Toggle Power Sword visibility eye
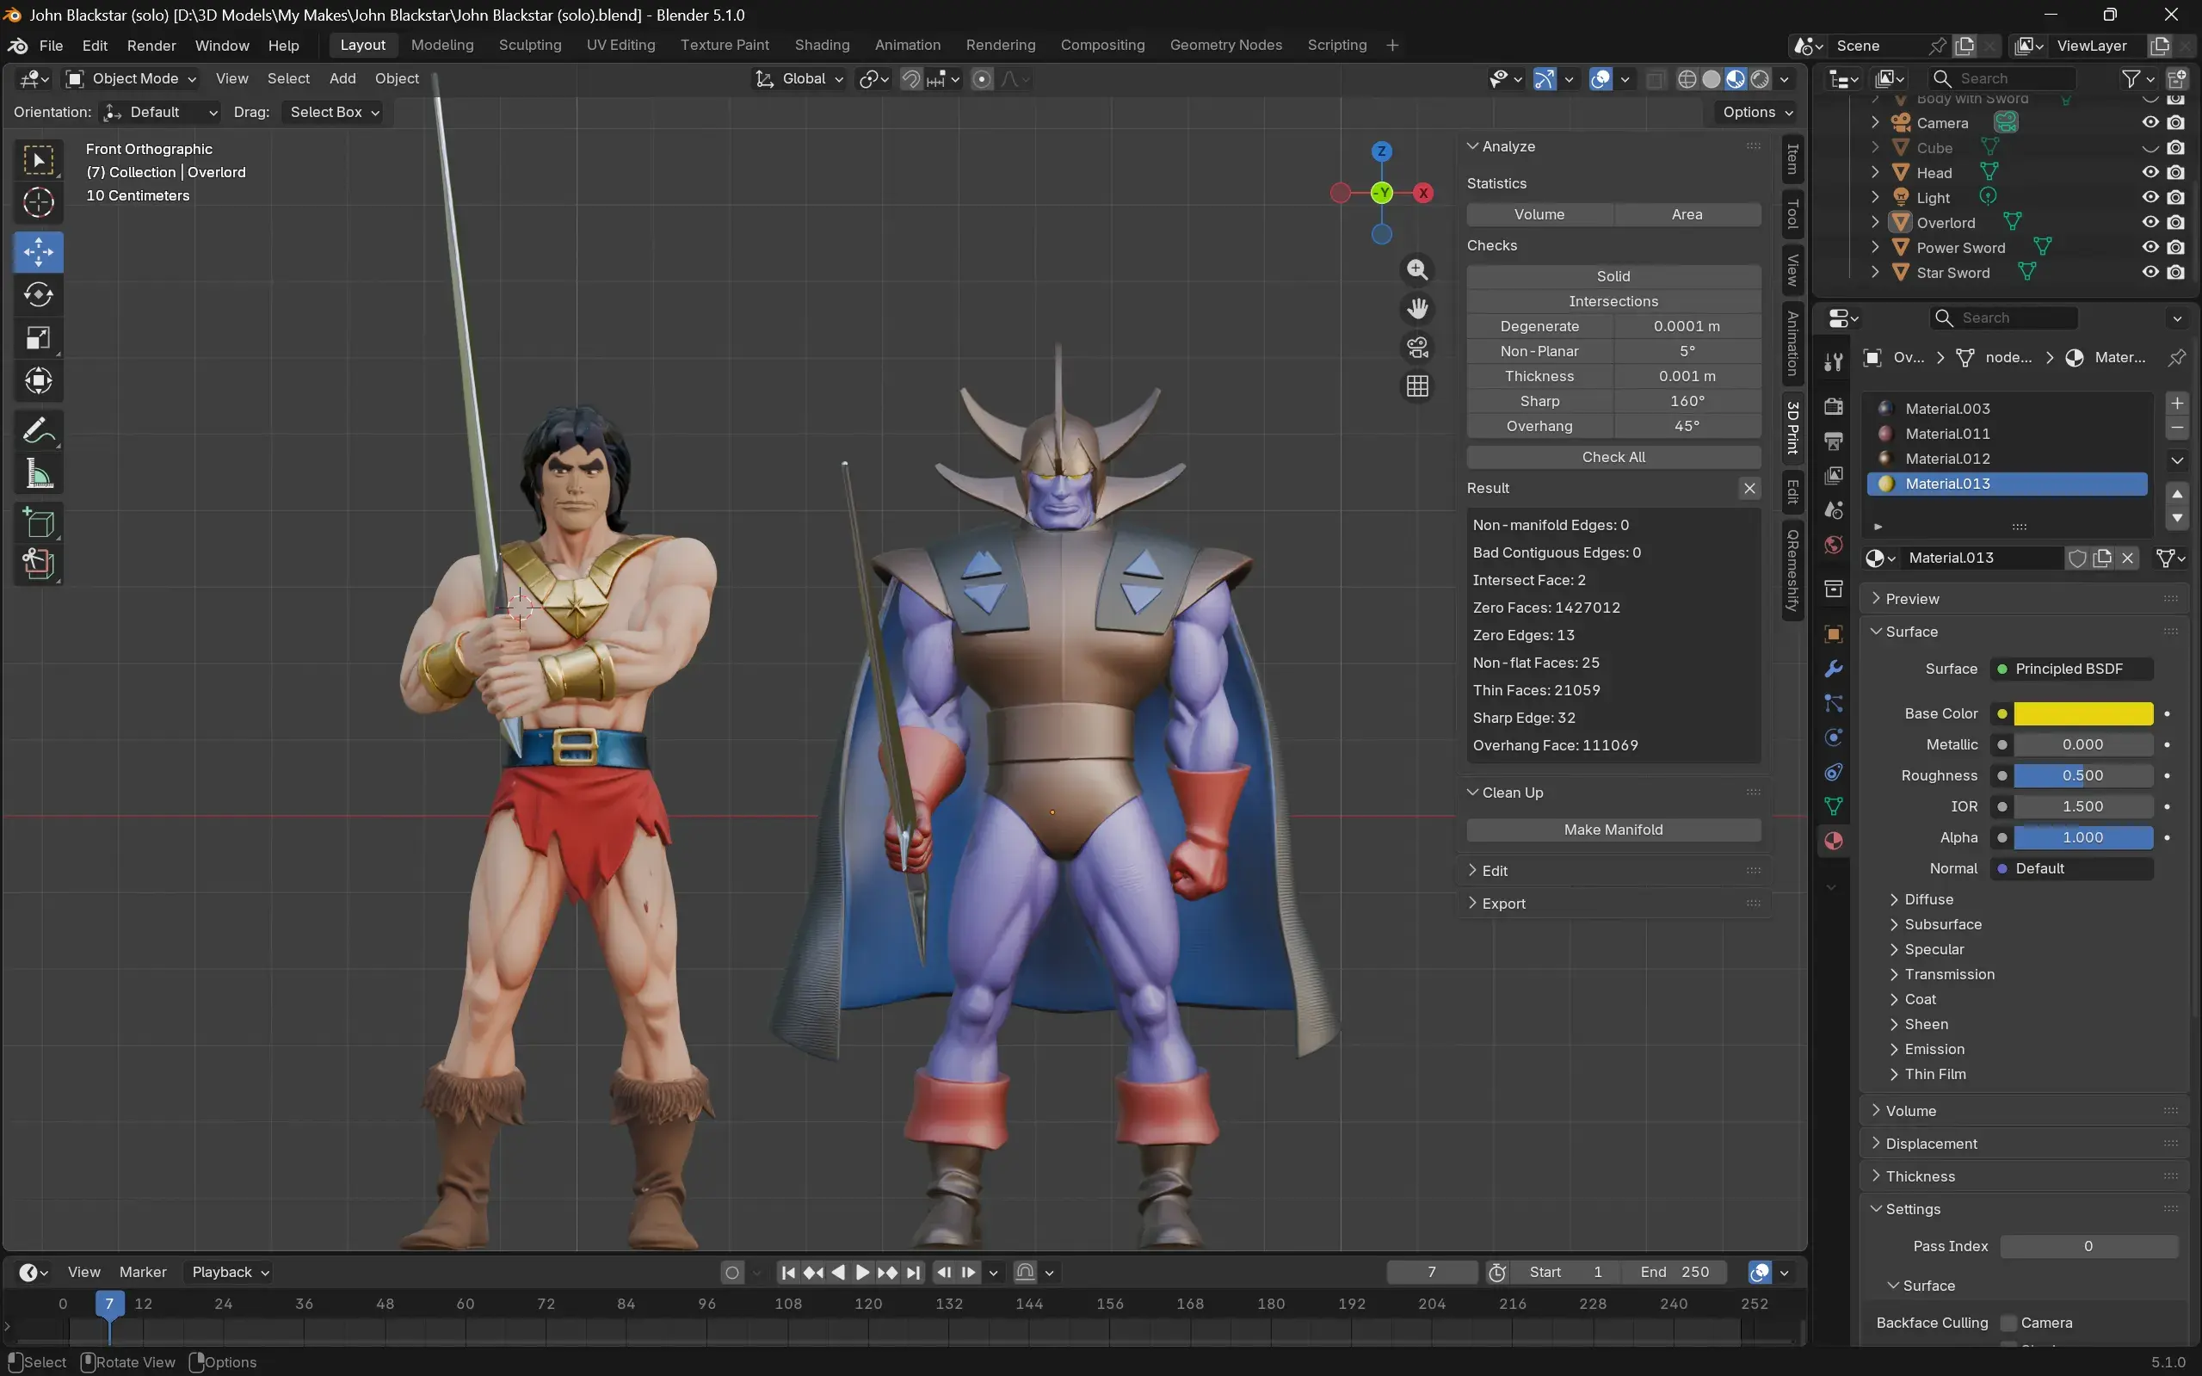 tap(2150, 248)
